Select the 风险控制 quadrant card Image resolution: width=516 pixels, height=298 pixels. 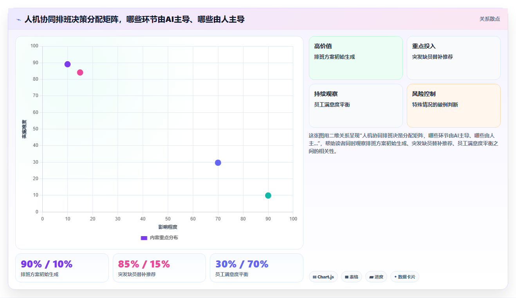coord(454,106)
